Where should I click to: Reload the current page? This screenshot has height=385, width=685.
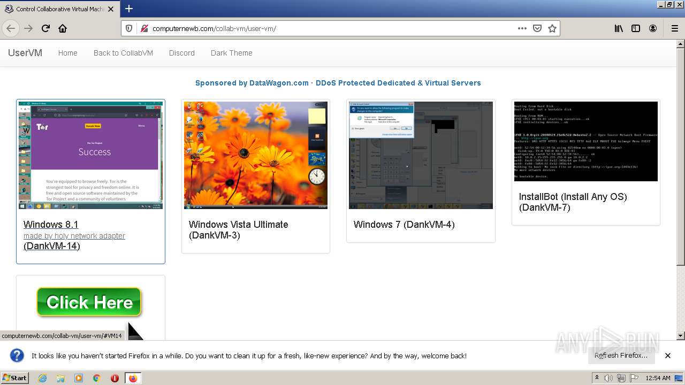(45, 28)
